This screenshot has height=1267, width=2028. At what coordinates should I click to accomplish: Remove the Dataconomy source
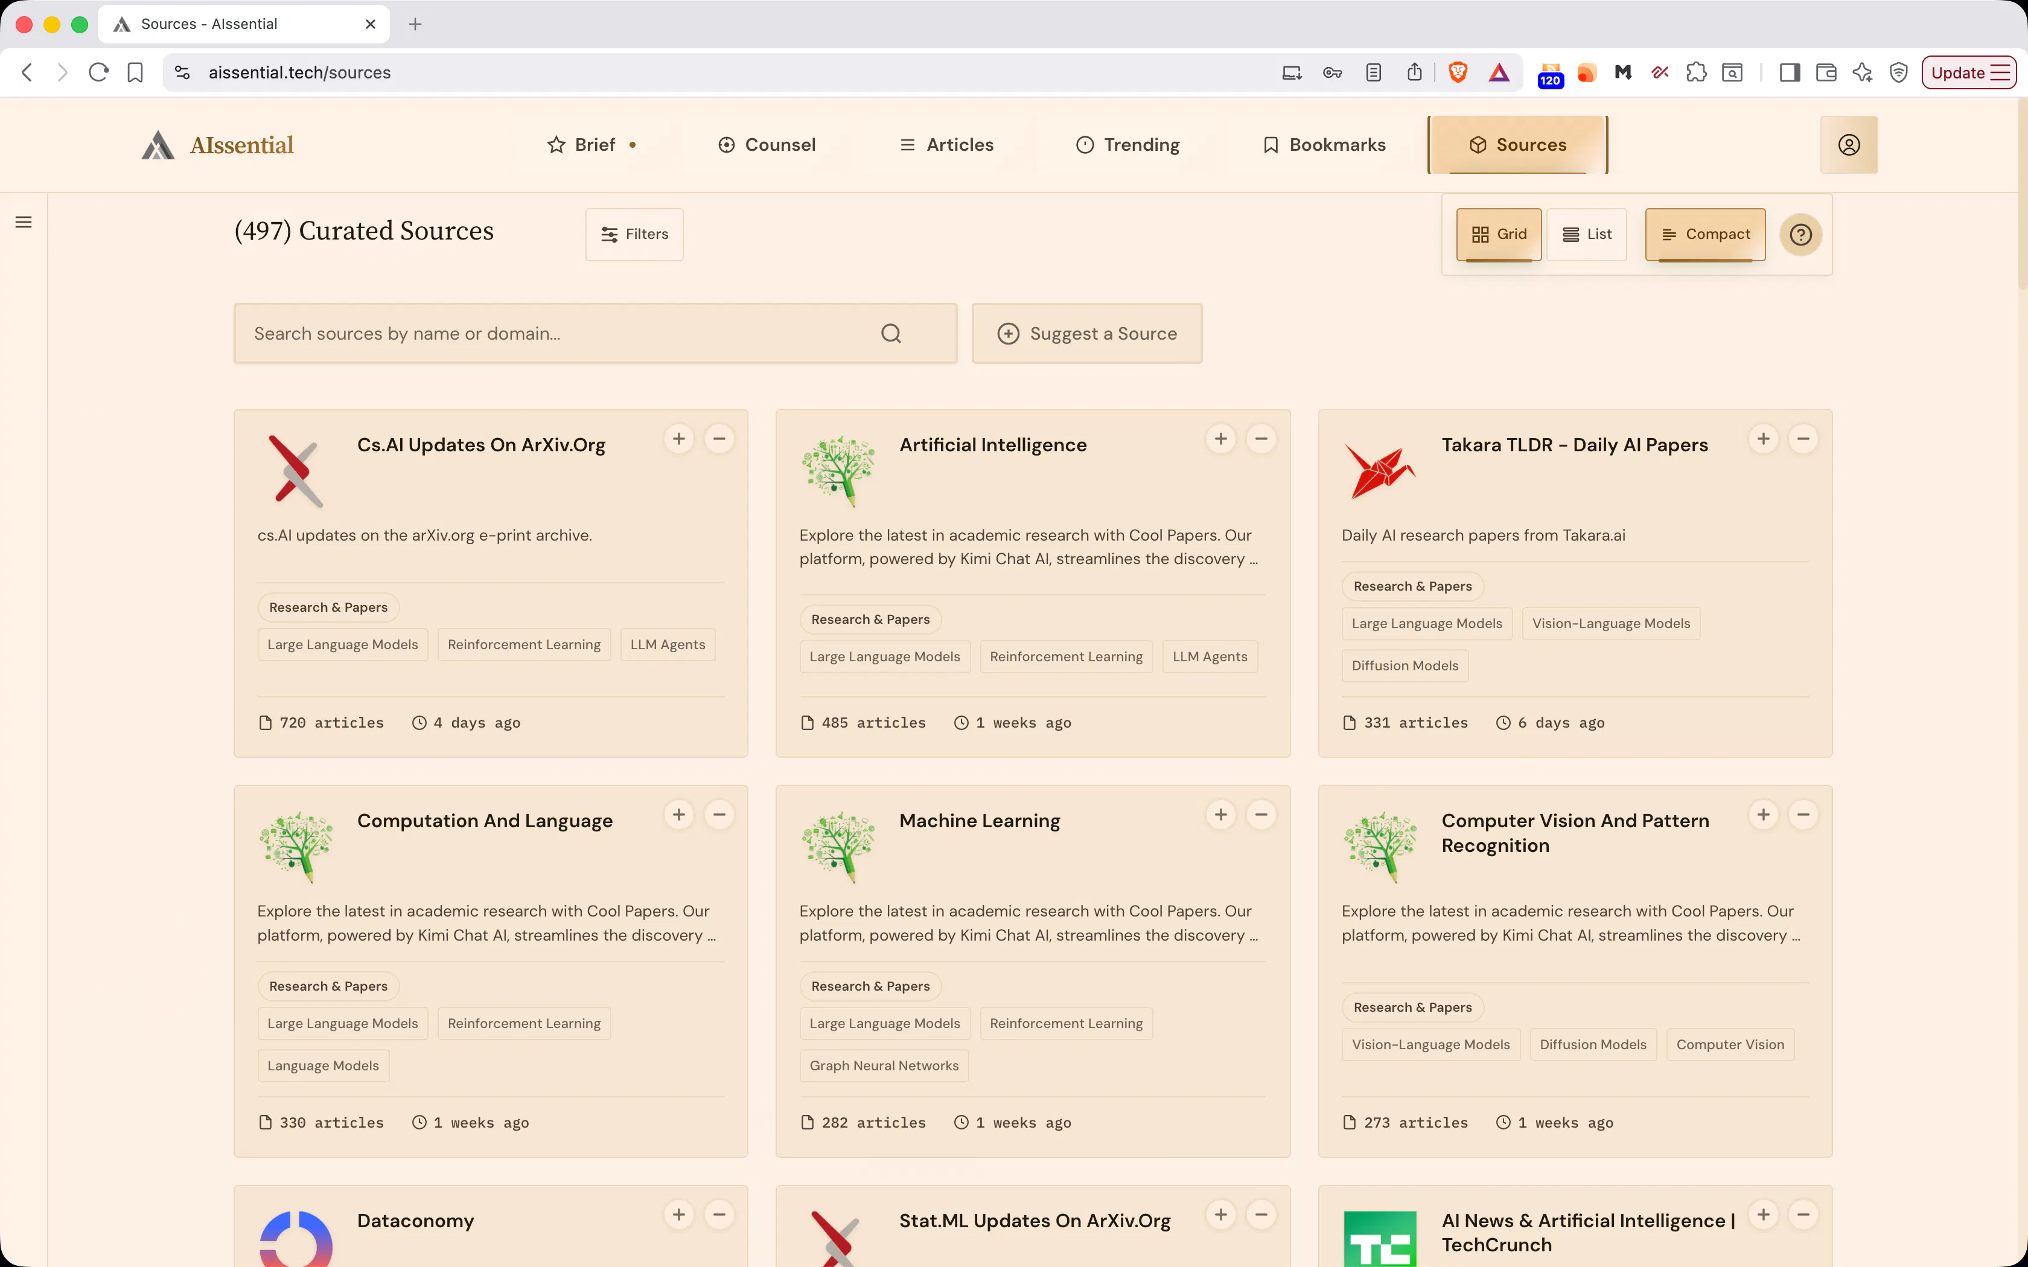tap(719, 1214)
